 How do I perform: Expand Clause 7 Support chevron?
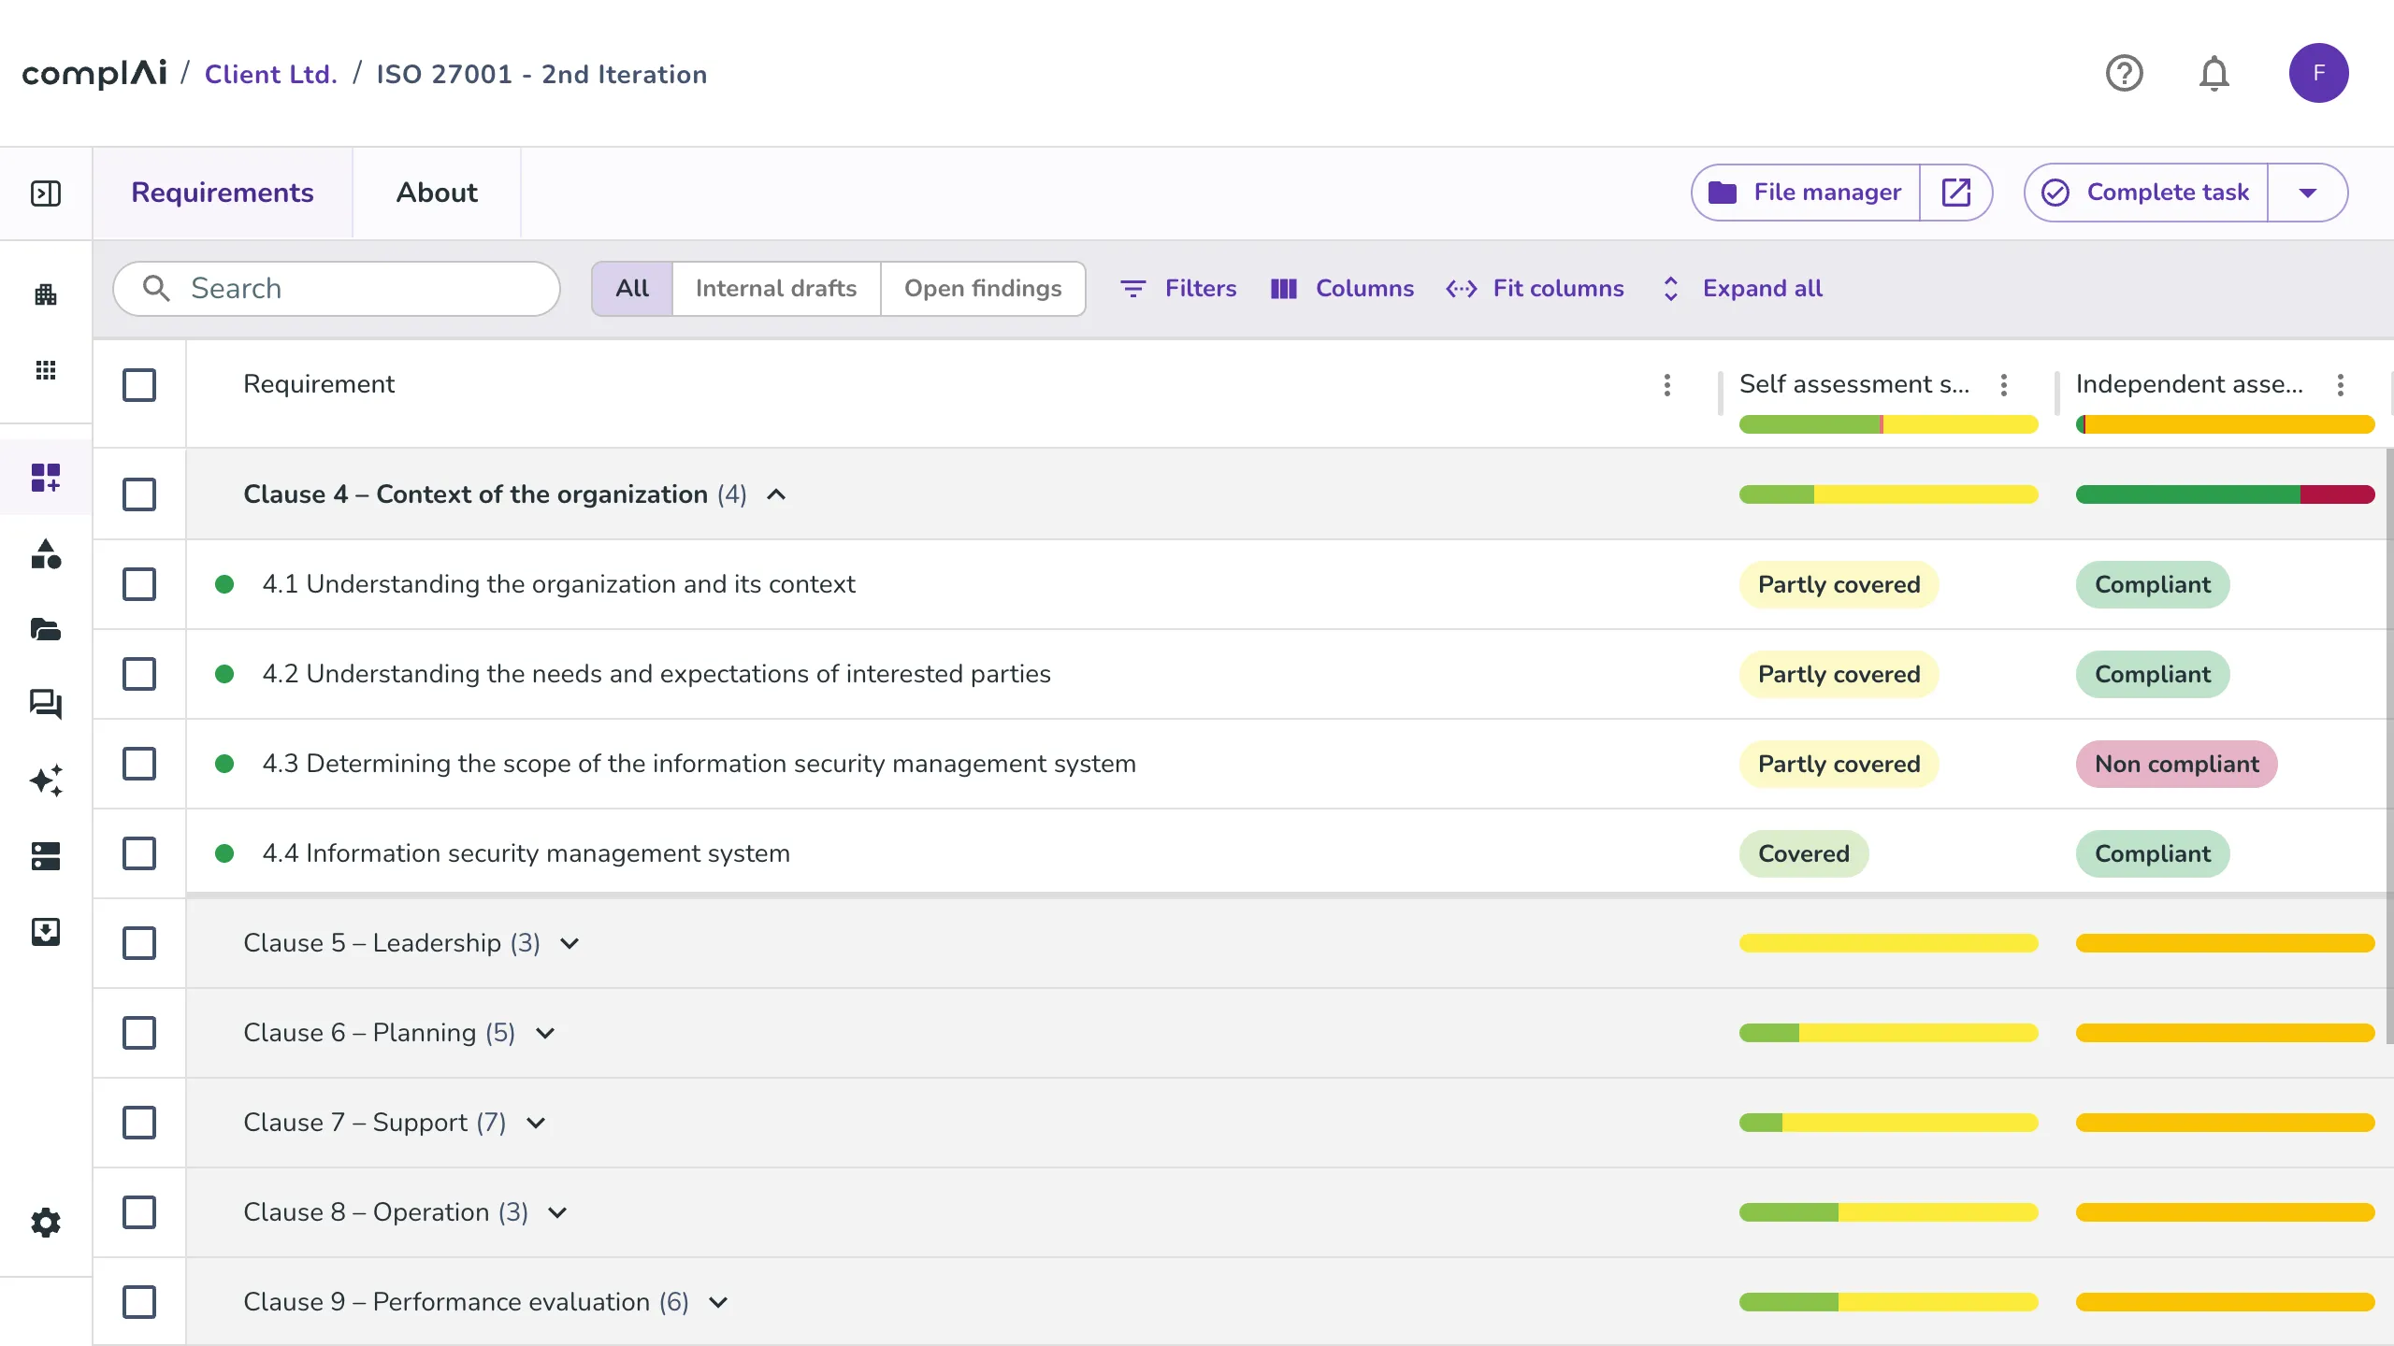[536, 1123]
